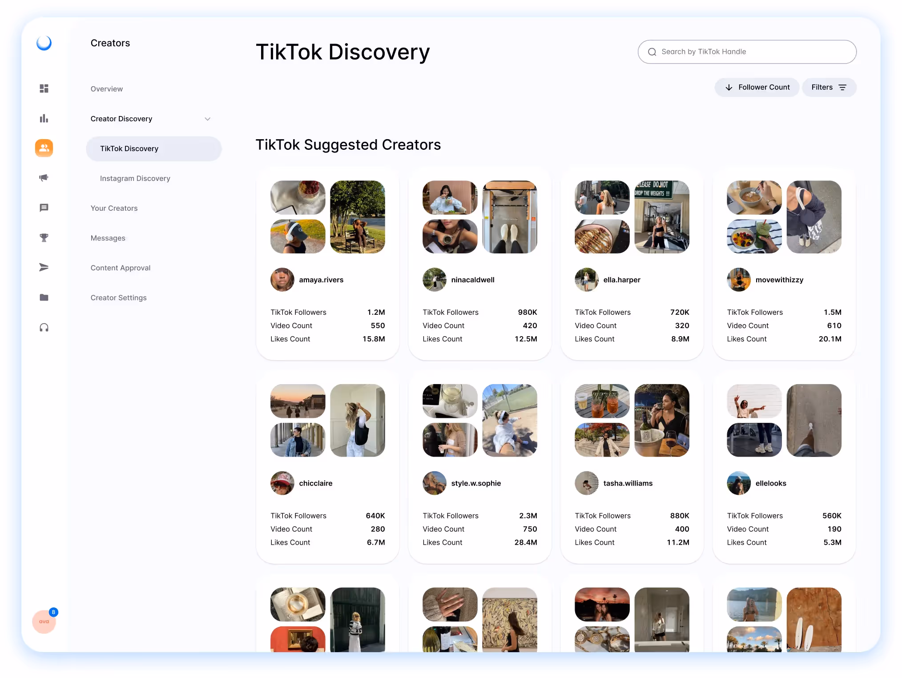
Task: Open the dashboard icon in sidebar
Action: tap(44, 88)
